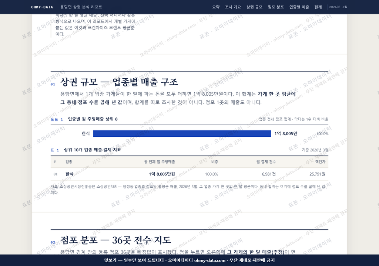The image size is (379, 266).
Task: Select the 점포 분포 nav item
Action: pos(276,7)
